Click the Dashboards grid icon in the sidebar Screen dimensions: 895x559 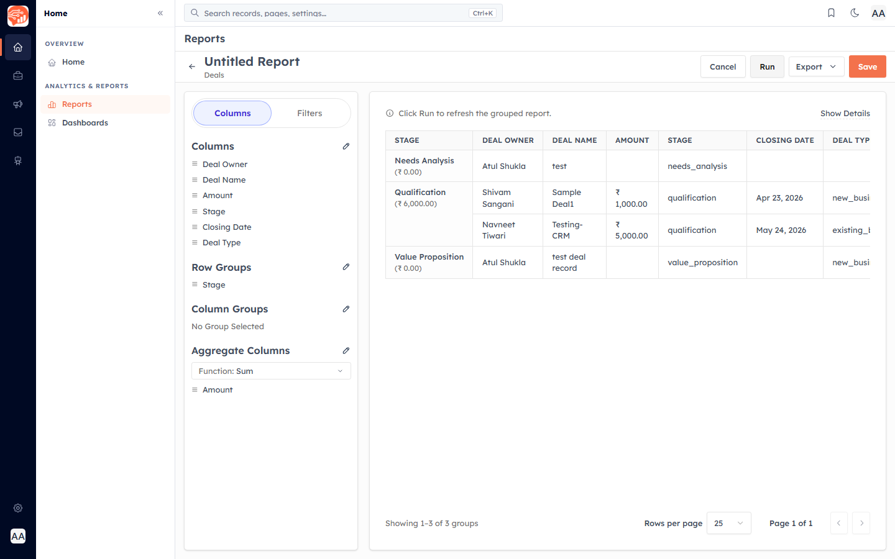click(x=52, y=123)
